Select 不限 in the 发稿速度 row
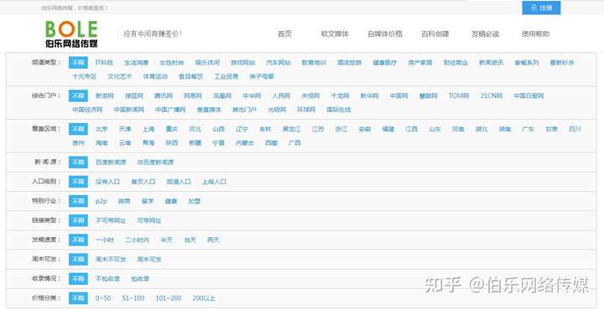604x309 pixels. coord(78,239)
